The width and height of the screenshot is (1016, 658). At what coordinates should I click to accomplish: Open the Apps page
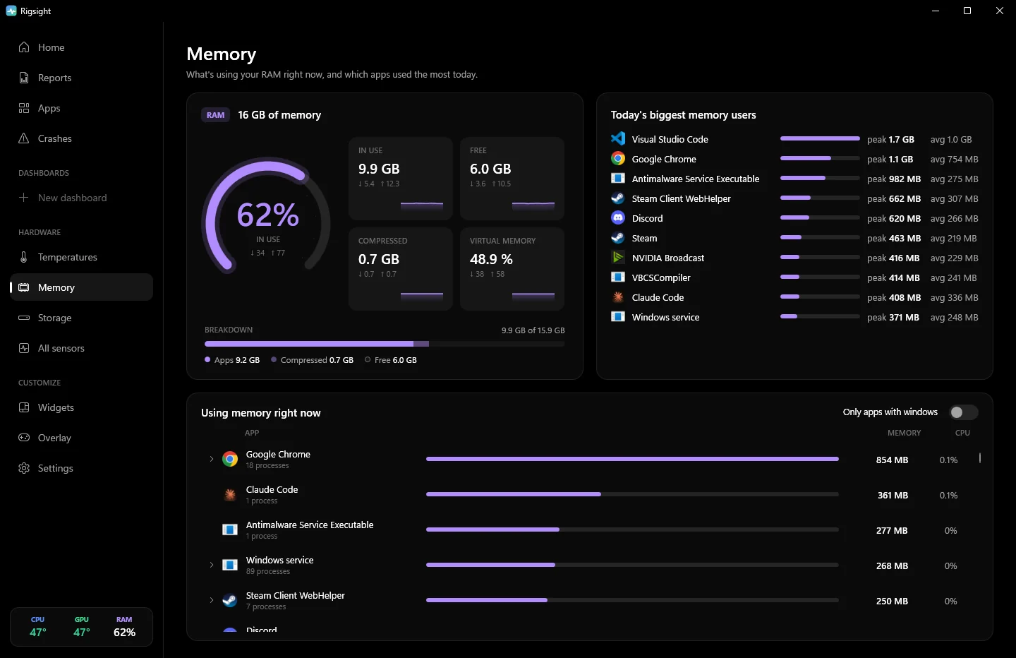(81, 108)
